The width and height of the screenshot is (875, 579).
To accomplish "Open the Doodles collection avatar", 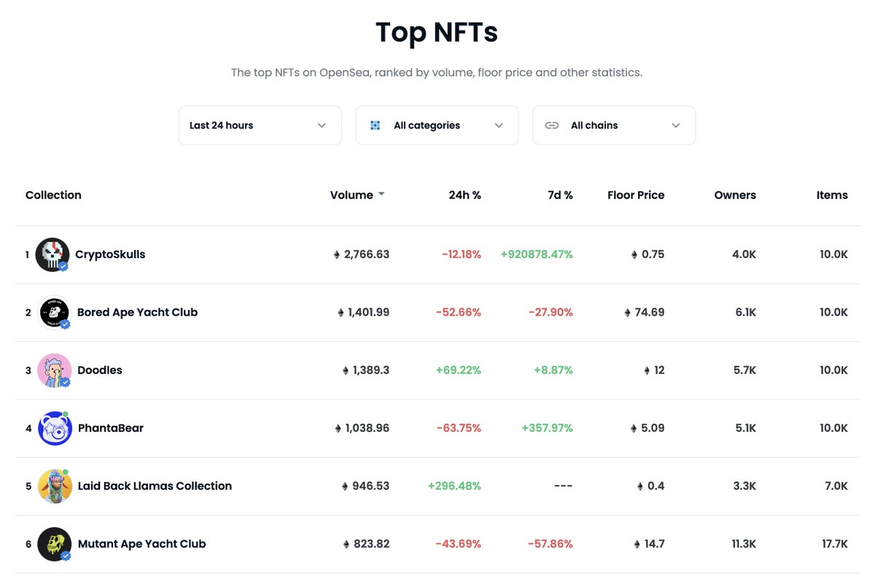I will click(54, 370).
